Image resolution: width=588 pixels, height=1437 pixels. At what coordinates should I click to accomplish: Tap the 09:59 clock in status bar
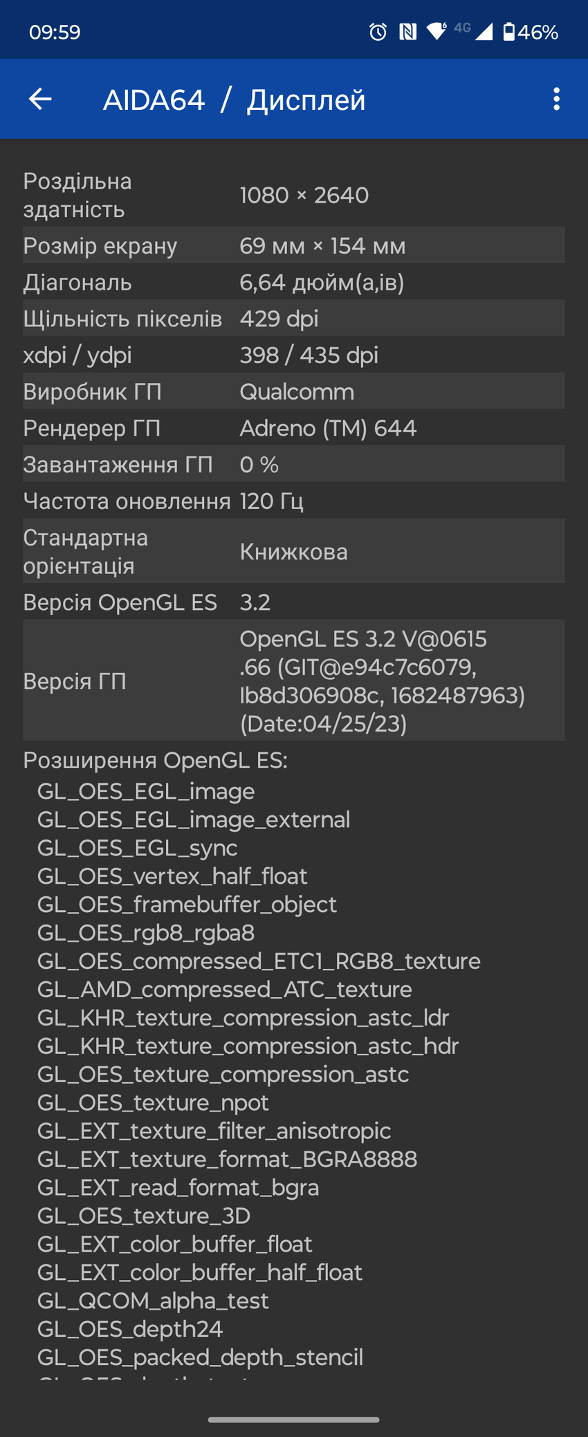tap(55, 32)
